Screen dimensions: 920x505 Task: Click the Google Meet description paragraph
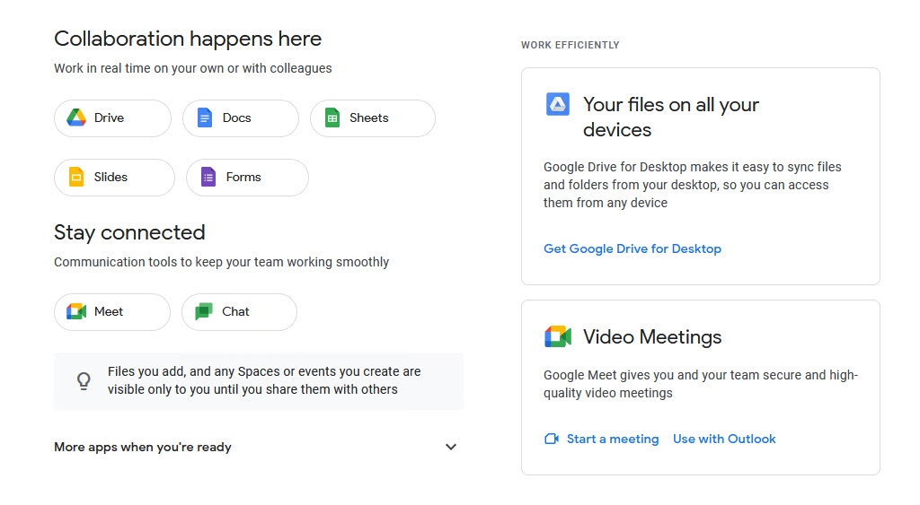coord(701,384)
